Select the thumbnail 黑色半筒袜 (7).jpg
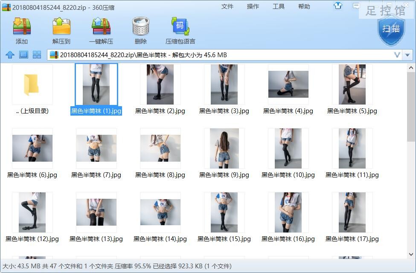This screenshot has height=273, width=416. pyautogui.click(x=96, y=148)
